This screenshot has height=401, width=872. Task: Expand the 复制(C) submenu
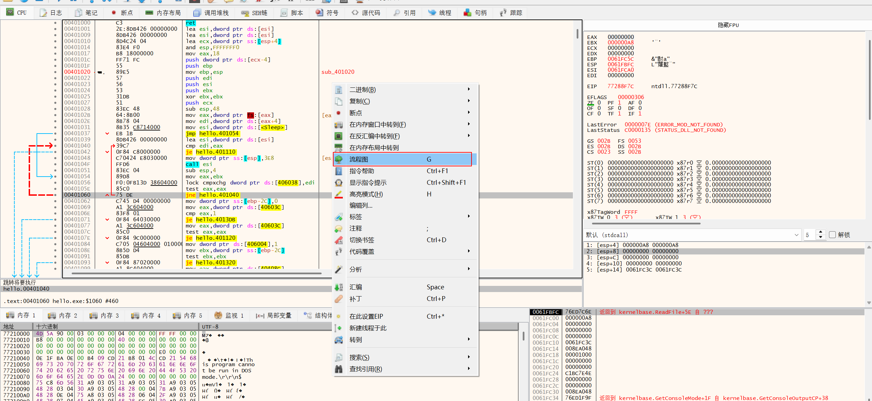[x=405, y=101]
